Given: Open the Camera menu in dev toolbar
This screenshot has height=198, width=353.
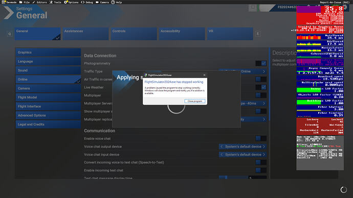Looking at the screenshot, I should tap(102, 2).
